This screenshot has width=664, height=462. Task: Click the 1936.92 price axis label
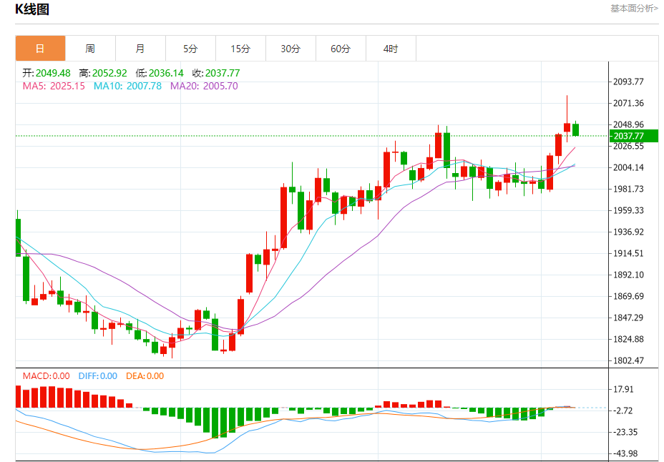[x=628, y=232]
